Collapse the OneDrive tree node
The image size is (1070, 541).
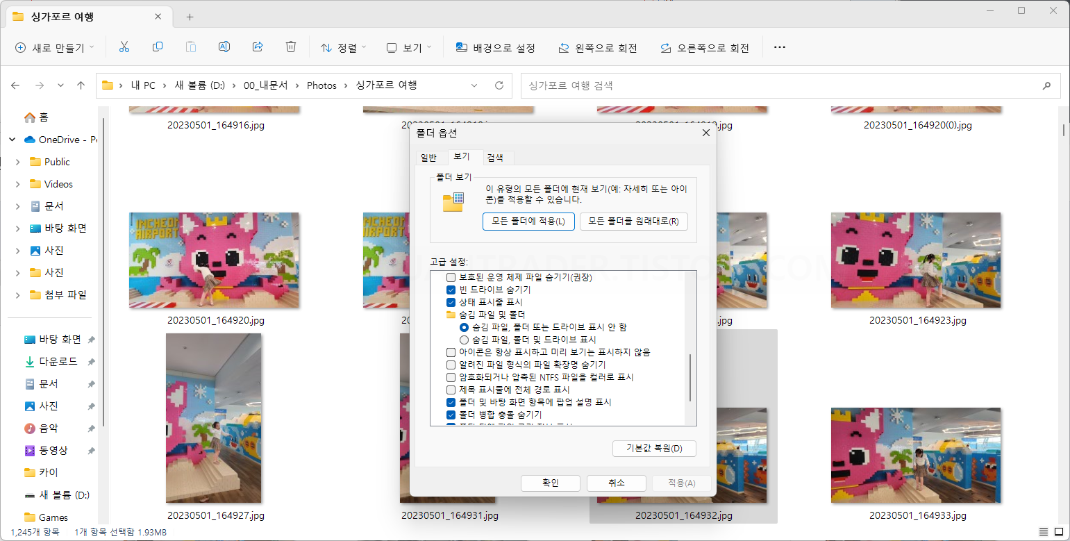point(12,140)
